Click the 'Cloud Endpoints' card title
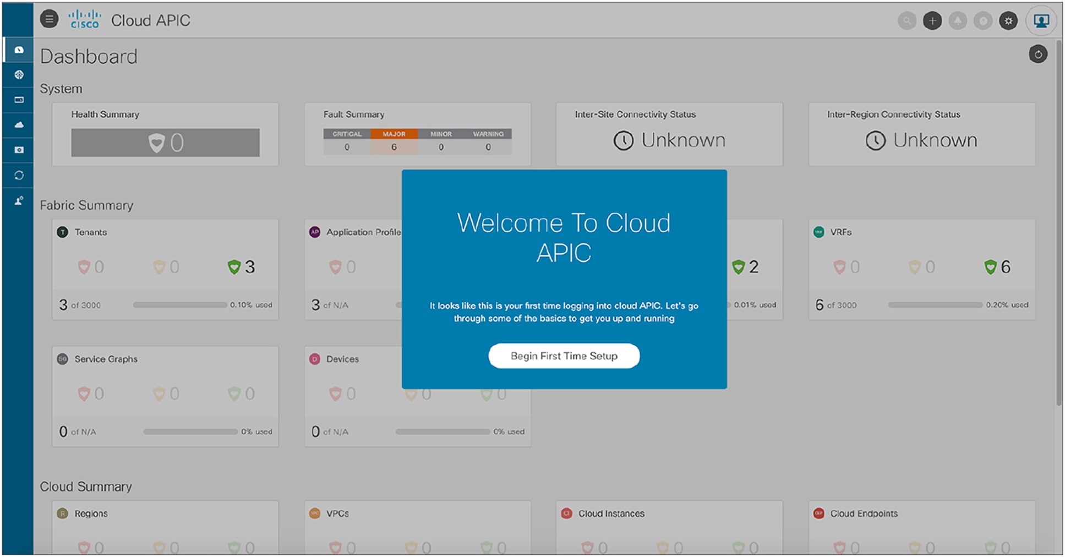 click(864, 514)
